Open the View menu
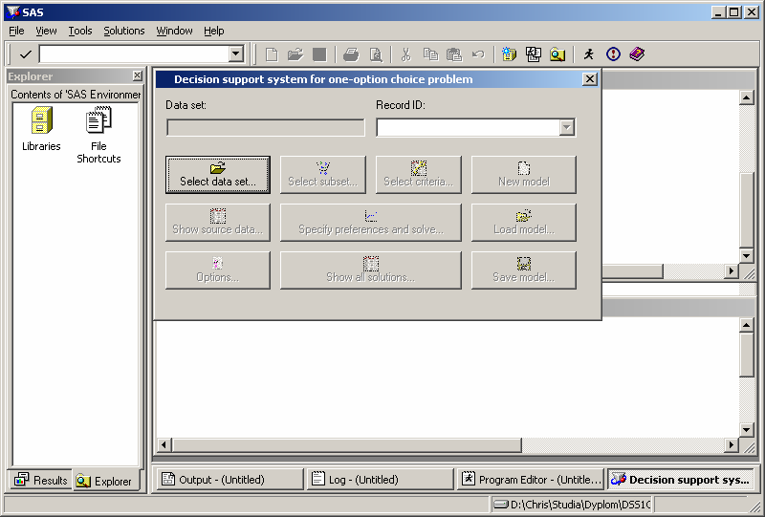Viewport: 765px width, 517px height. coord(46,31)
